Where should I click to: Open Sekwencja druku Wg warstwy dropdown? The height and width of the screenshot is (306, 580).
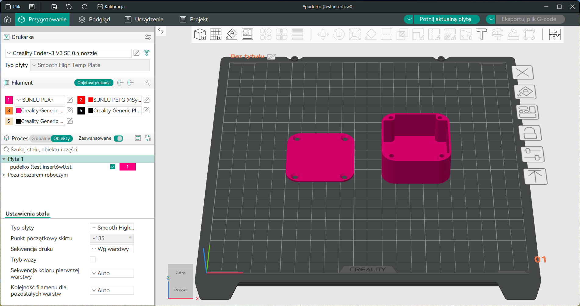[112, 249]
